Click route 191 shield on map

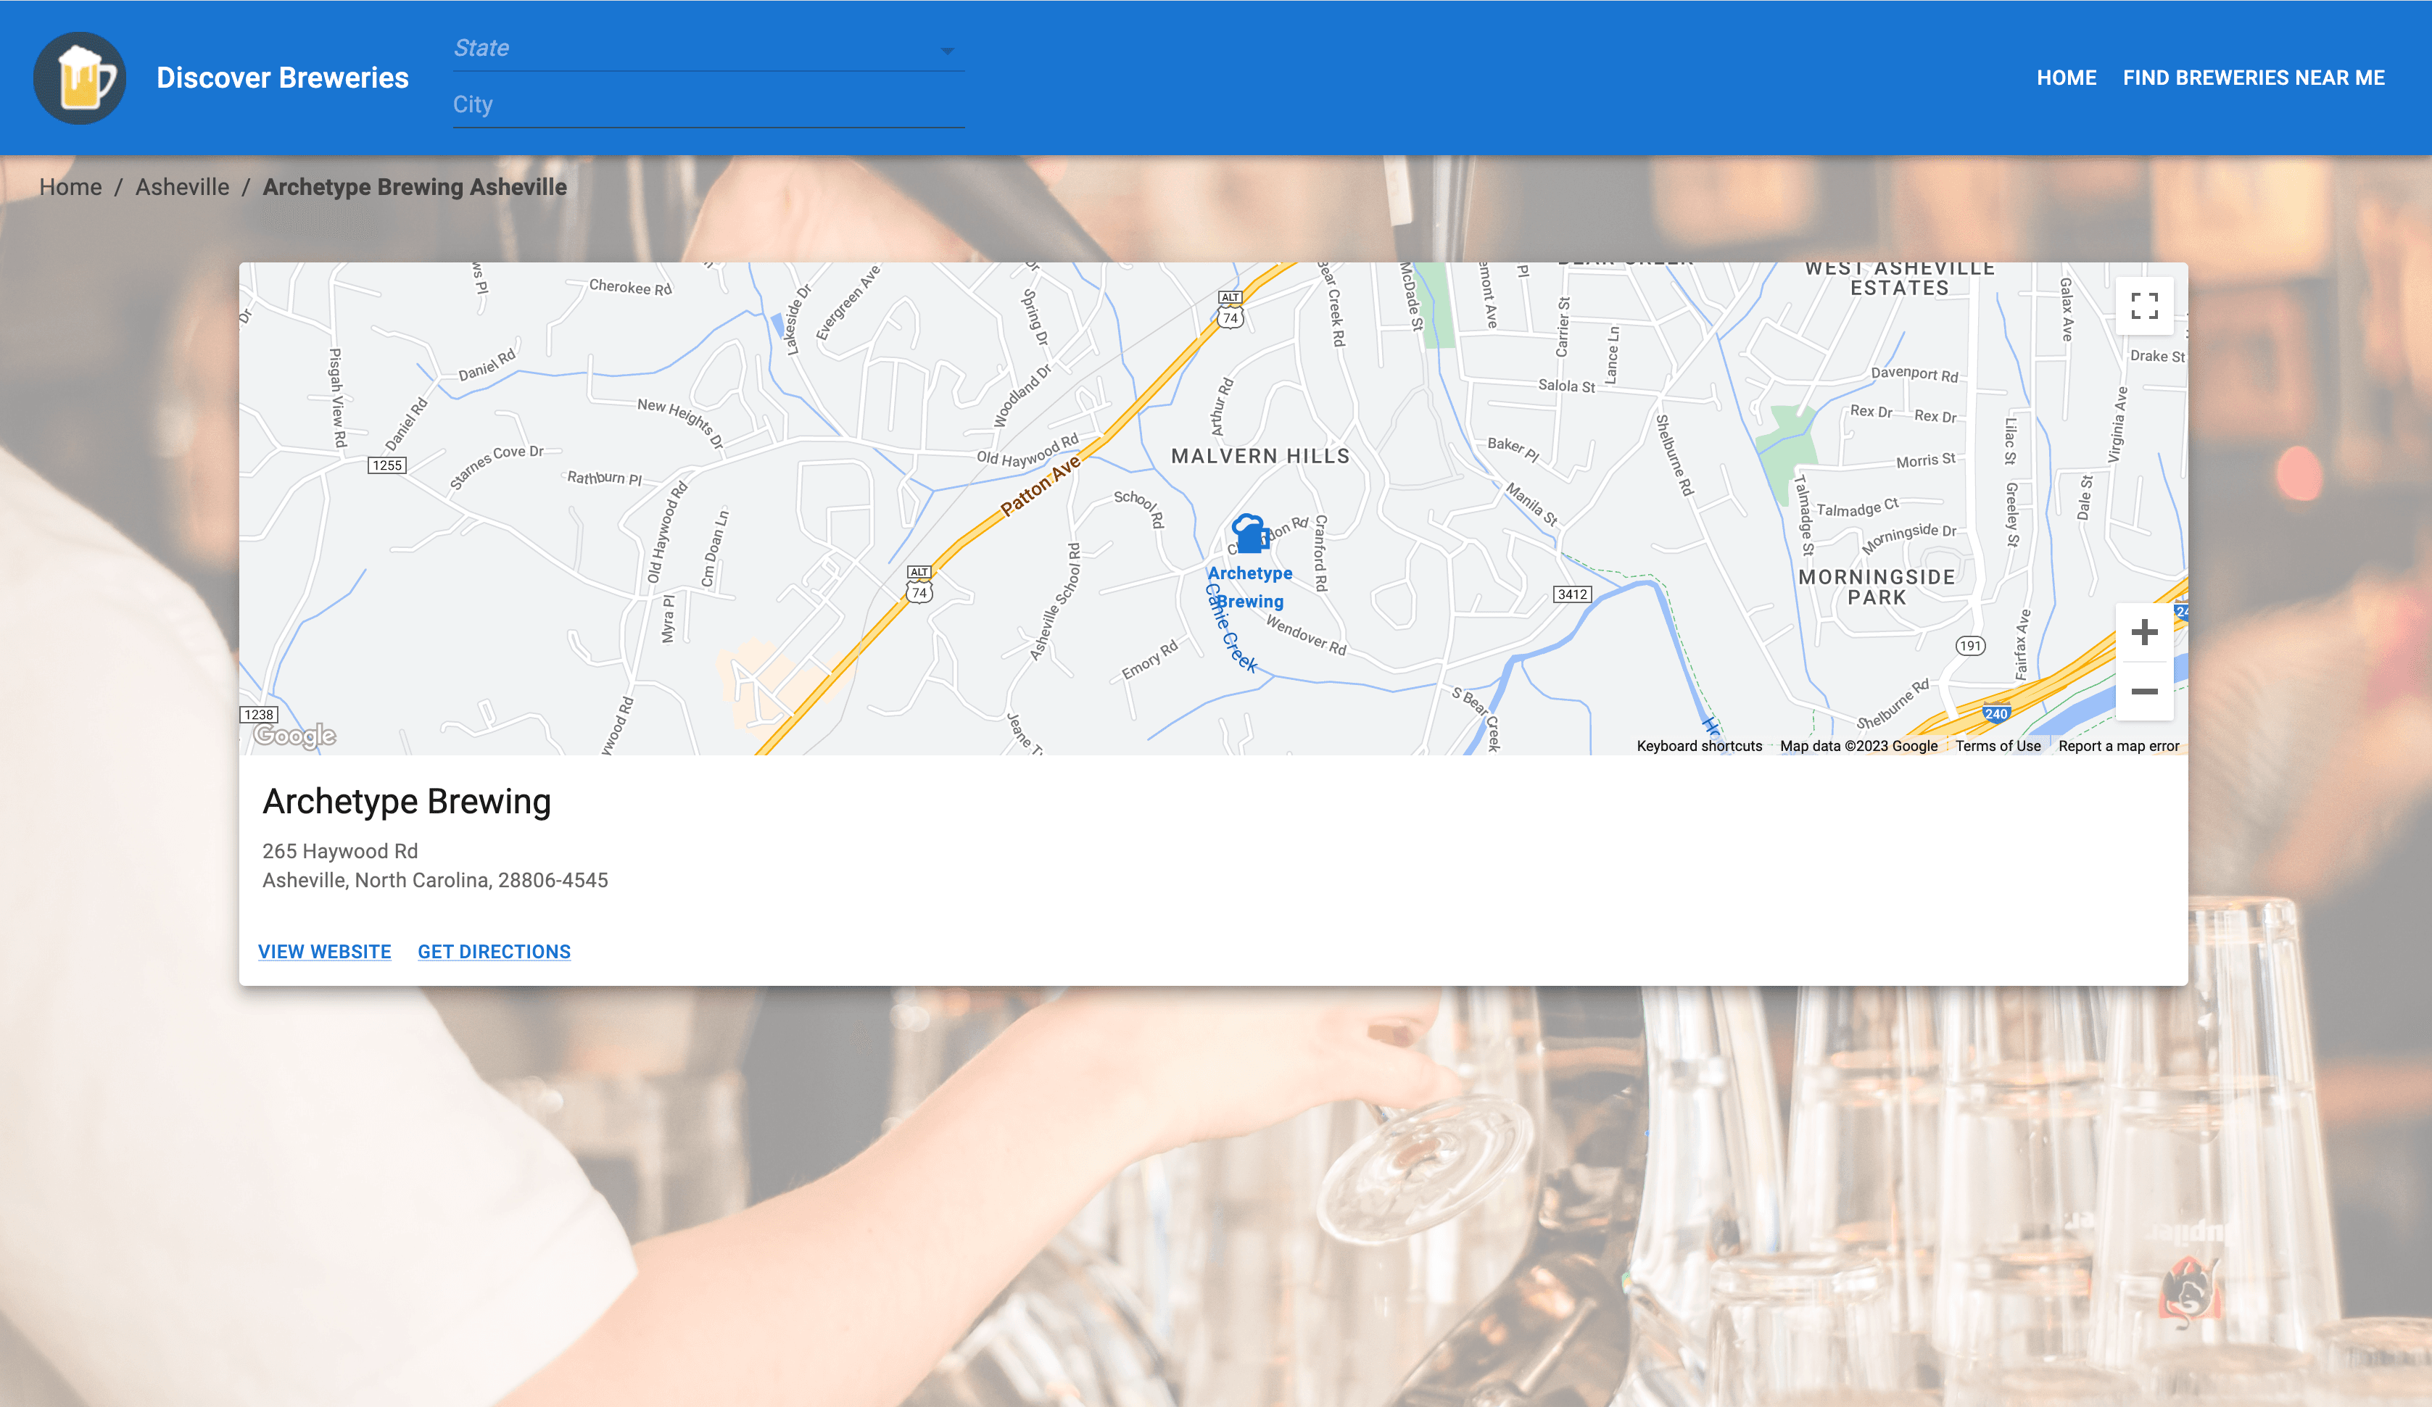[1971, 647]
